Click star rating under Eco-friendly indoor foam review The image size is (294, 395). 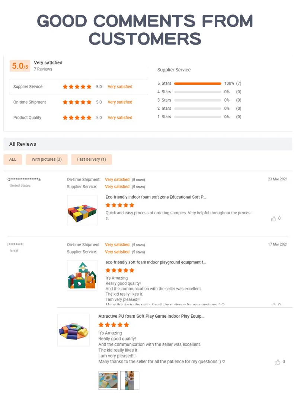[120, 205]
